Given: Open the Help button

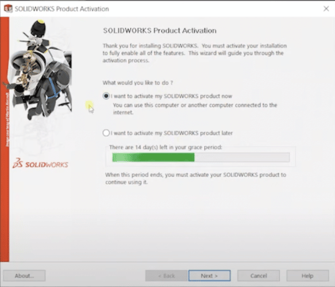Looking at the screenshot, I should point(307,276).
